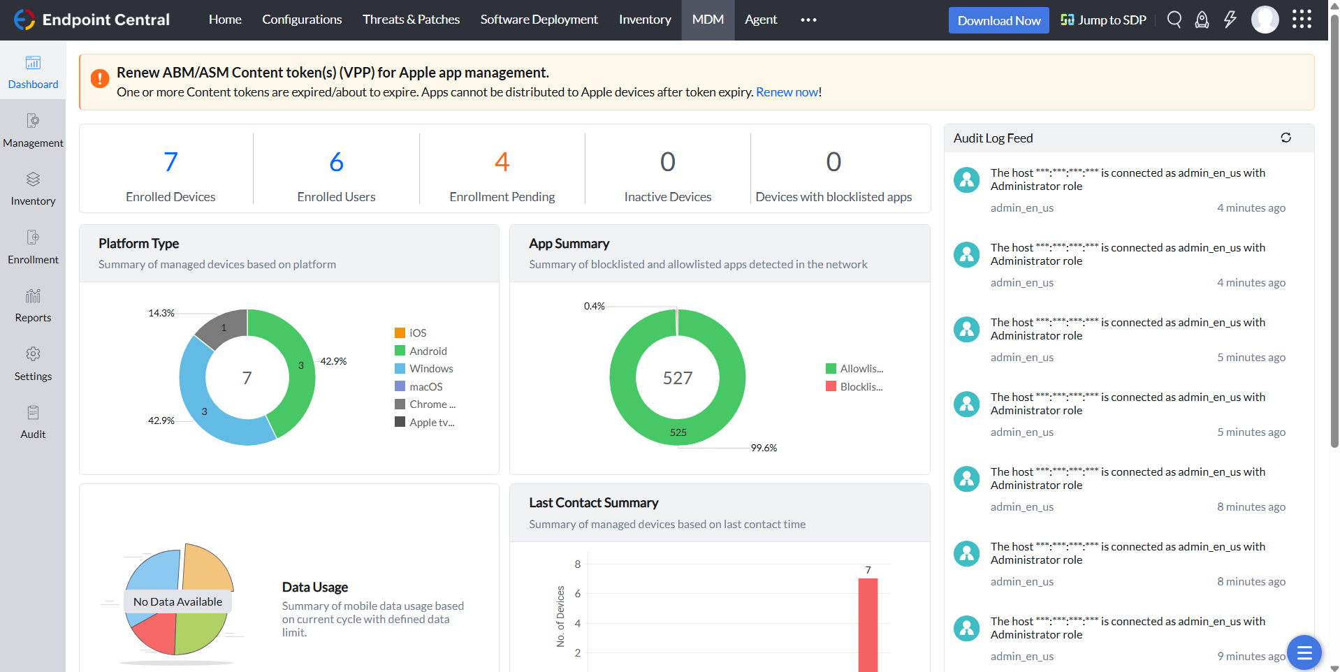Toggle the Blocklisted legend entry

point(854,386)
